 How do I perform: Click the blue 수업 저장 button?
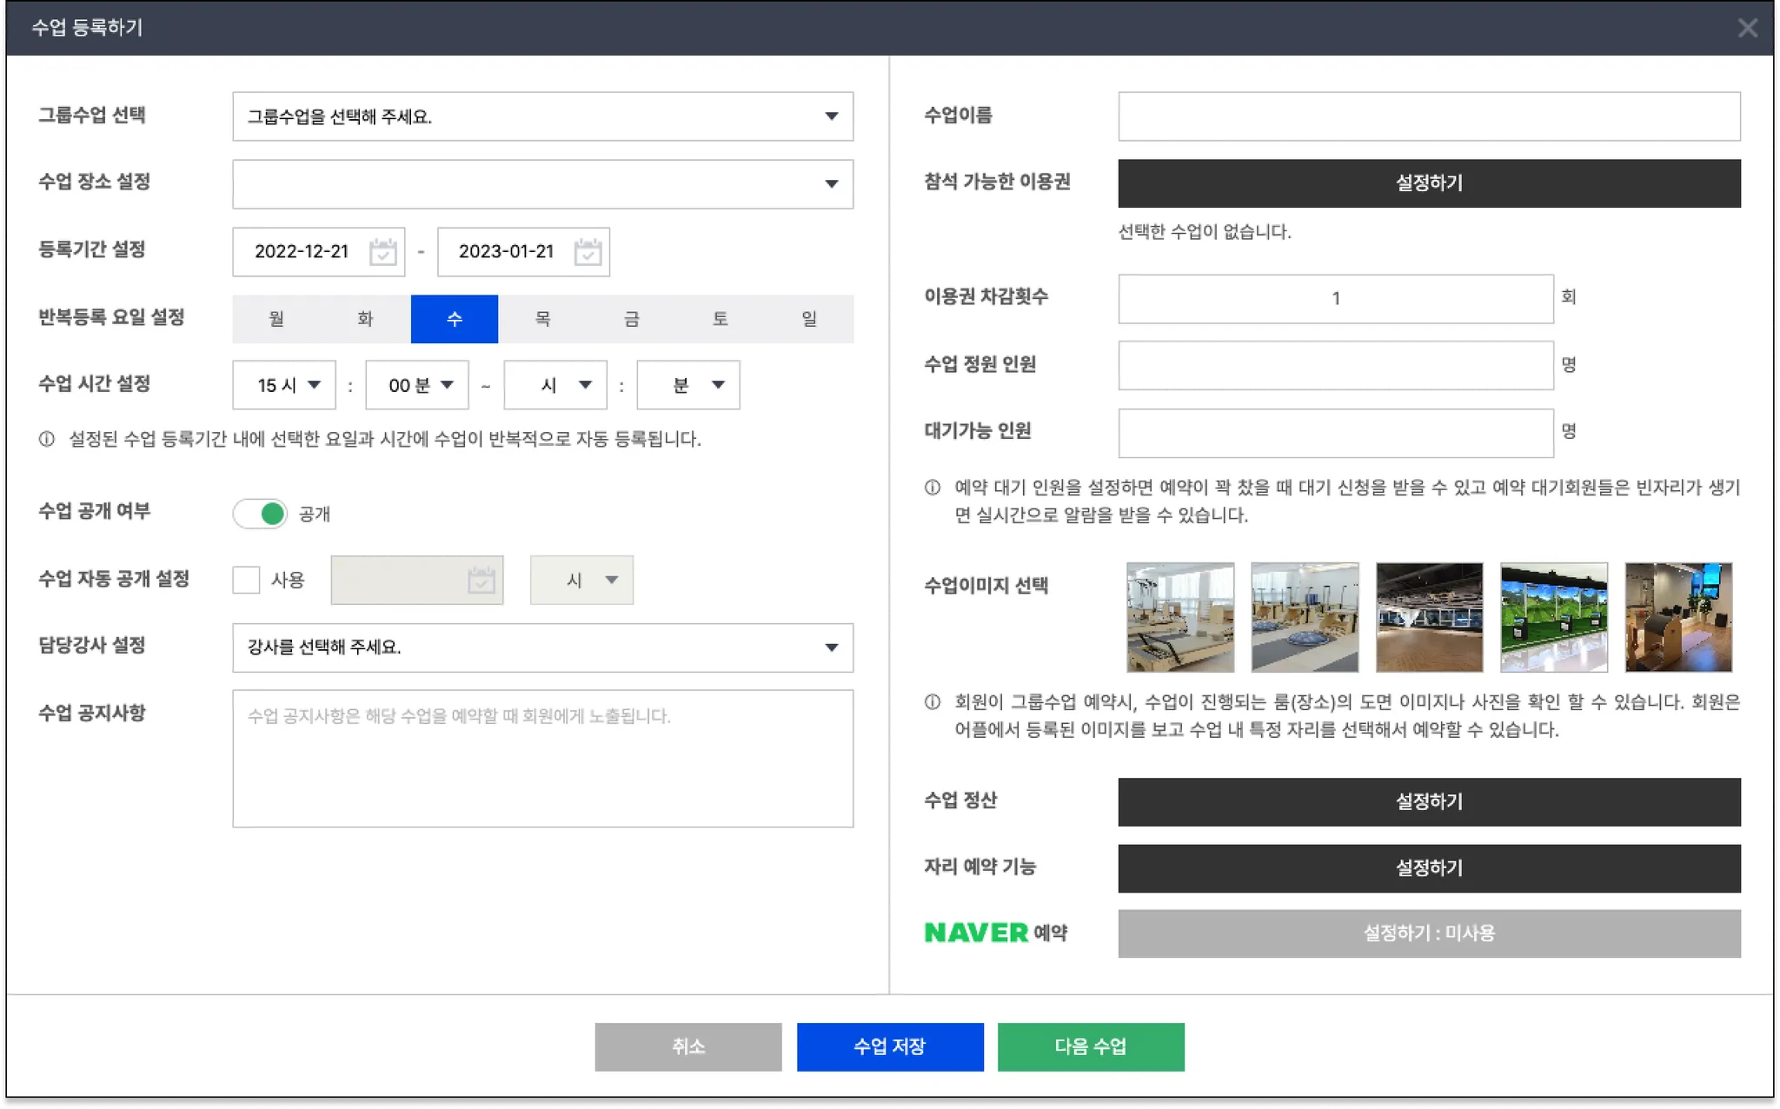(889, 1046)
